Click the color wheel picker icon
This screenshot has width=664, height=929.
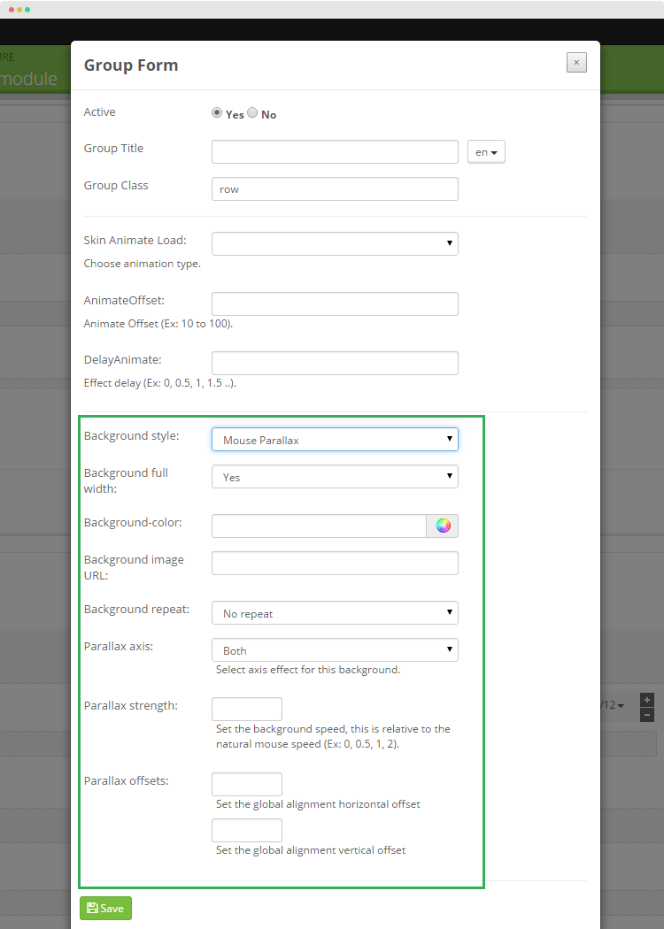(x=443, y=526)
